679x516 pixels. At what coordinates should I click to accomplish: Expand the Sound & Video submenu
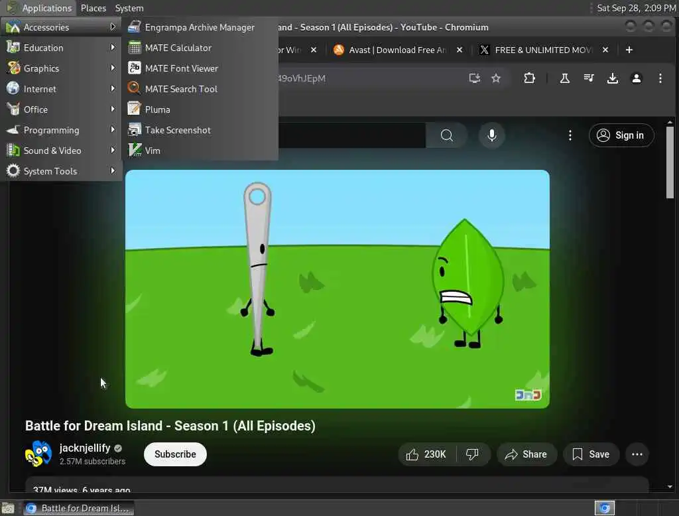(x=60, y=151)
